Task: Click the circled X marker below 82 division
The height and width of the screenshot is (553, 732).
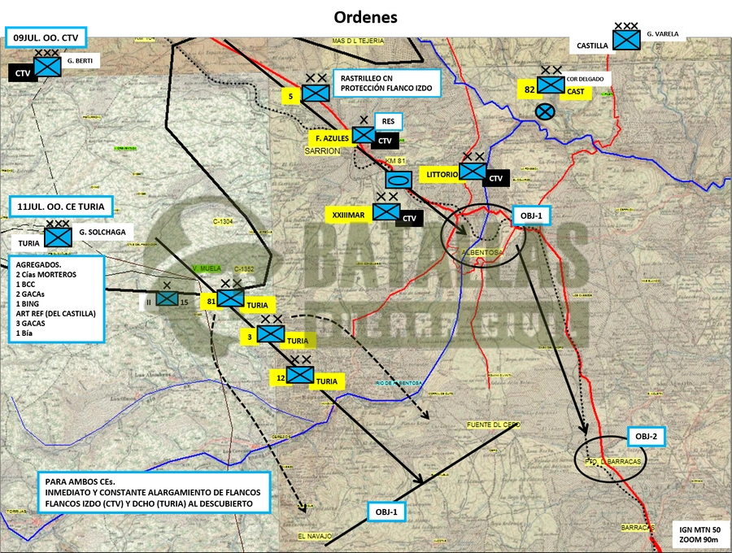Action: click(x=545, y=111)
